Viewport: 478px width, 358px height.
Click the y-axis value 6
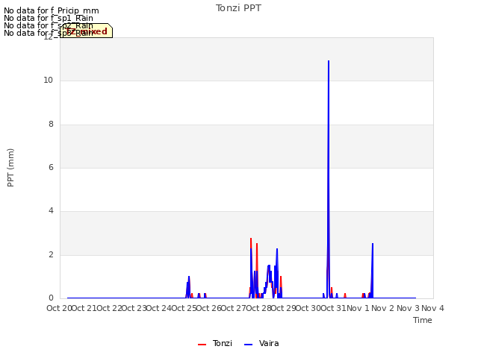[51, 167]
